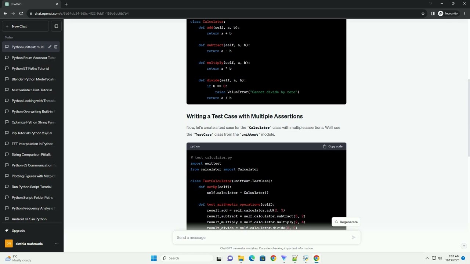The image size is (470, 264).
Task: Bookmark this page with star icon
Action: [x=423, y=14]
